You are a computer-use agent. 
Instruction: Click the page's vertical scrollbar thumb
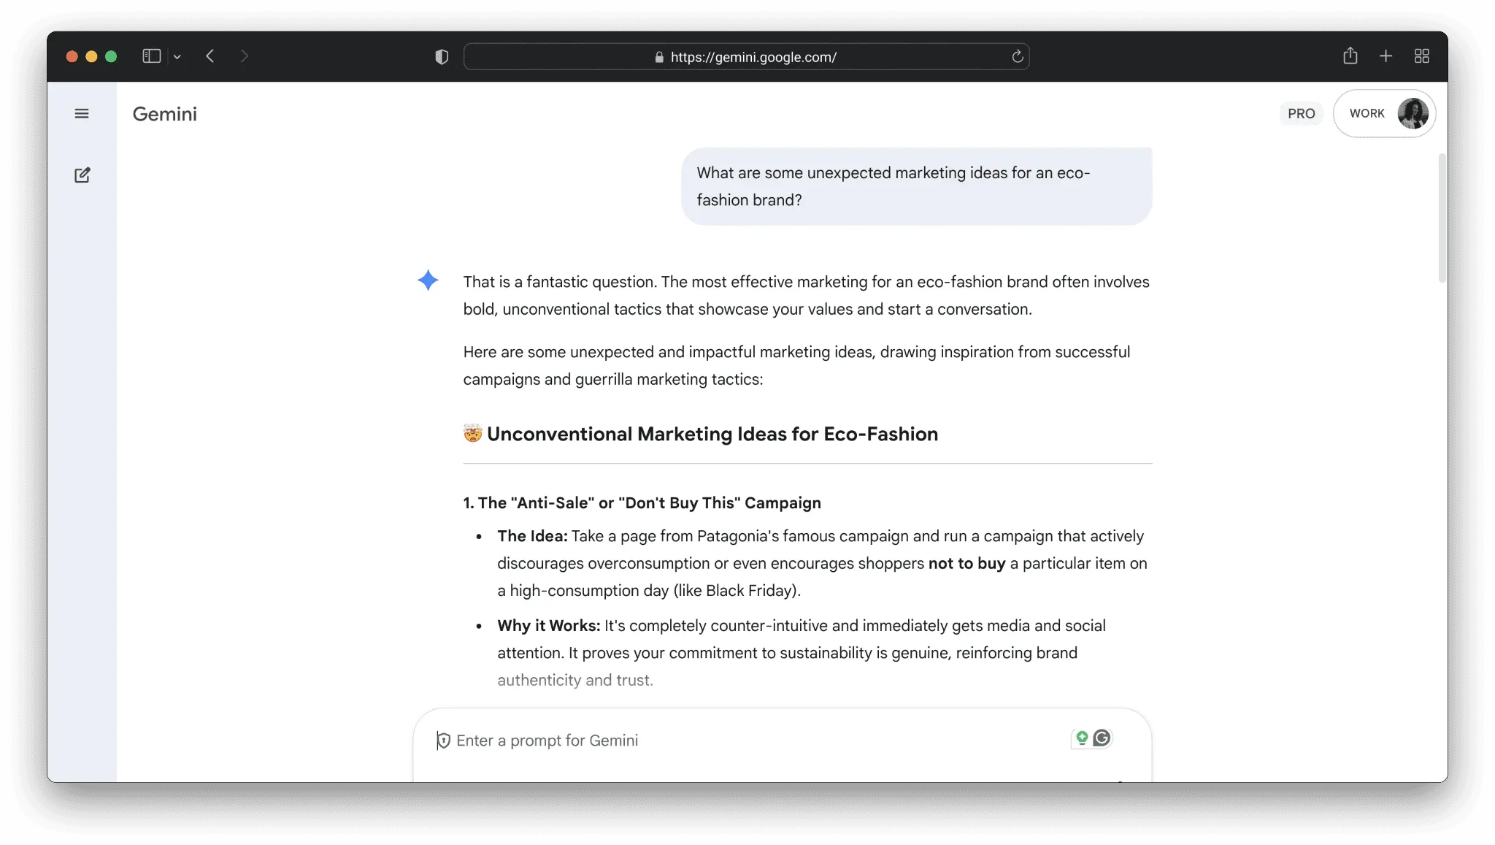point(1441,218)
